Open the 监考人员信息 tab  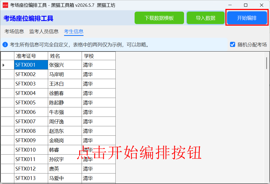pos(44,32)
